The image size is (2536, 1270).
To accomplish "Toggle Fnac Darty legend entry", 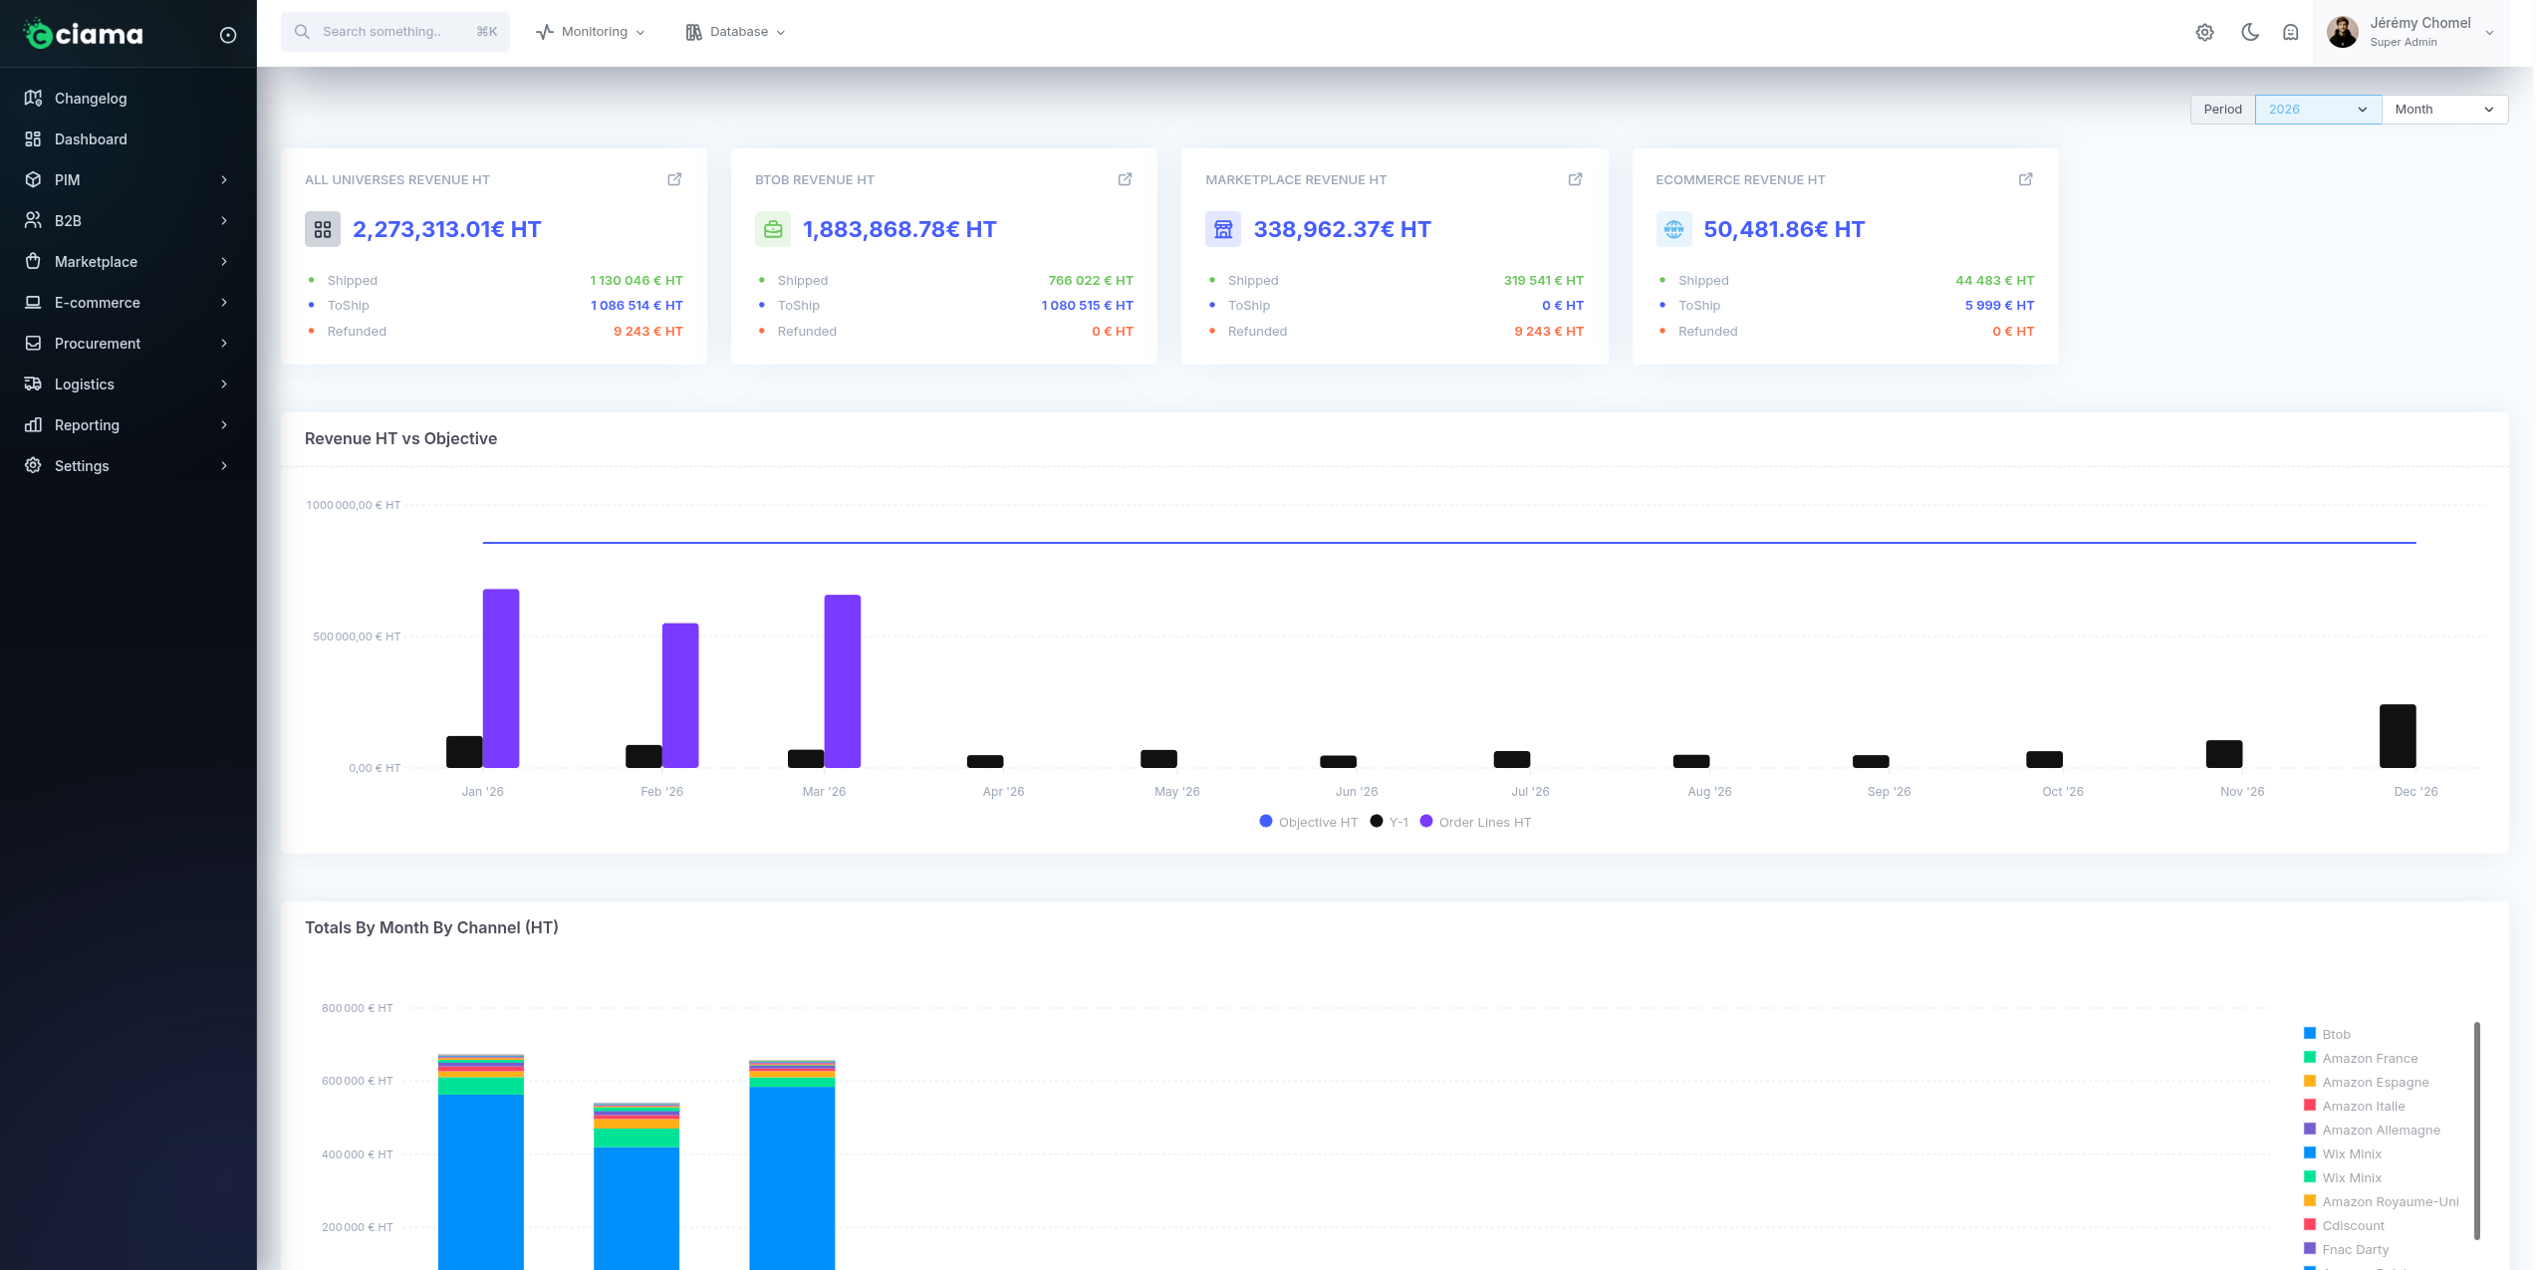I will [2346, 1249].
